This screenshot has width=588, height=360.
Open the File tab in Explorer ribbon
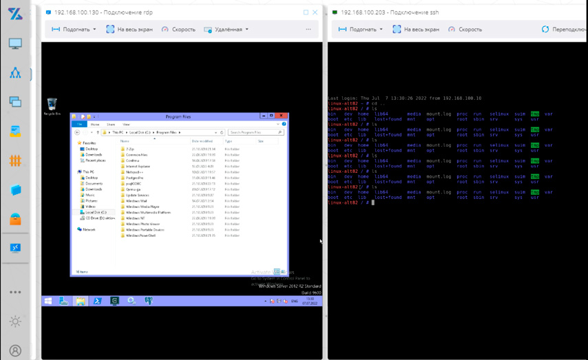pos(79,124)
